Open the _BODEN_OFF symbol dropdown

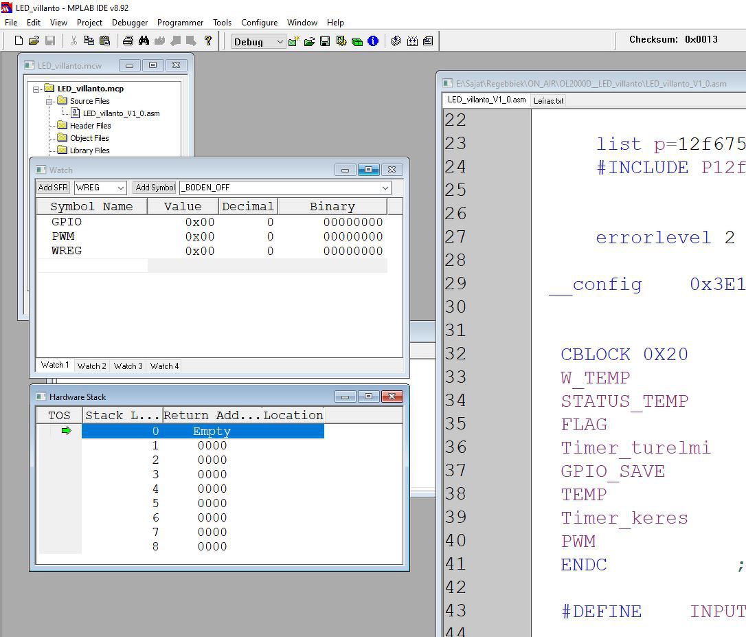tap(385, 188)
